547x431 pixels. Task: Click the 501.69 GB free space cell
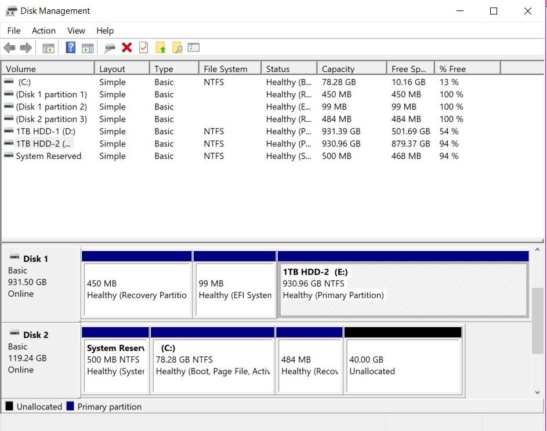[411, 132]
